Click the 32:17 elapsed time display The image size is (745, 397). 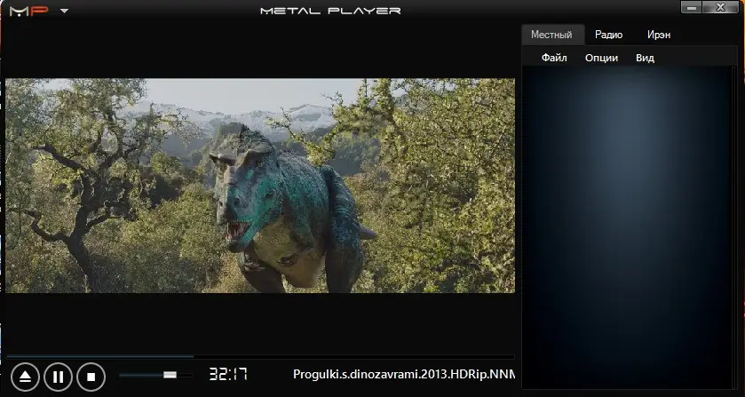(x=228, y=374)
